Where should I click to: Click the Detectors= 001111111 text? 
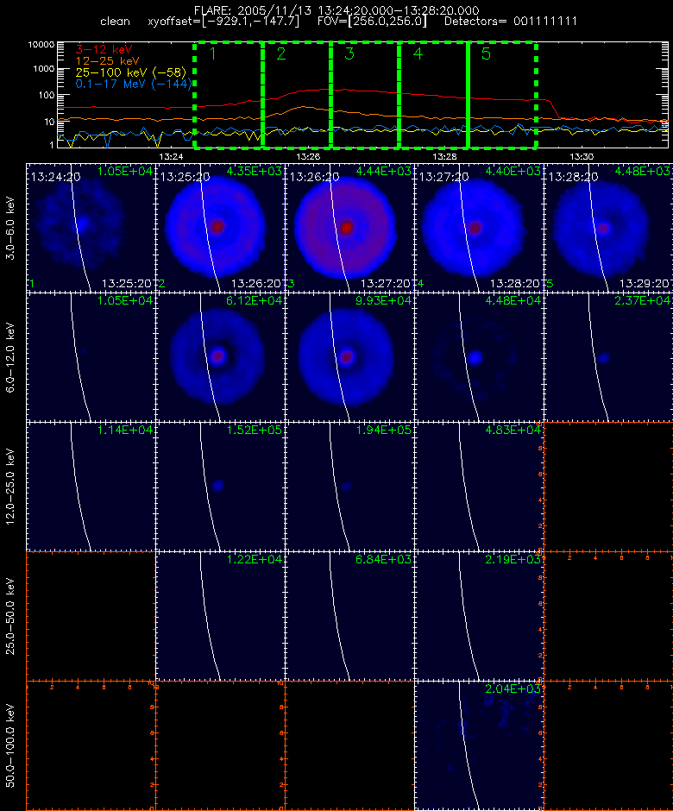(511, 22)
